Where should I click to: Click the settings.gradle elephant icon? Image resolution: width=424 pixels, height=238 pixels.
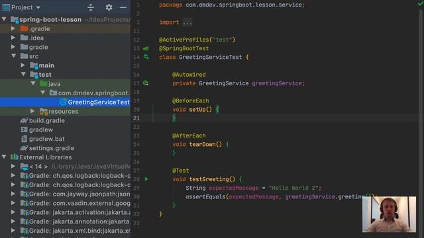[x=24, y=148]
